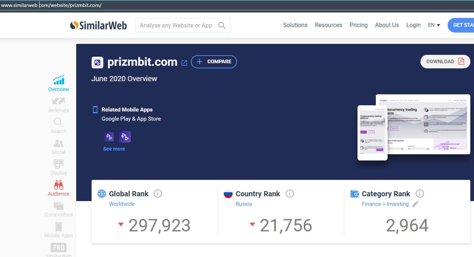Viewport: 474px width, 257px height.
Task: Click the Related Mobile Apps phone icon
Action: pyautogui.click(x=95, y=110)
